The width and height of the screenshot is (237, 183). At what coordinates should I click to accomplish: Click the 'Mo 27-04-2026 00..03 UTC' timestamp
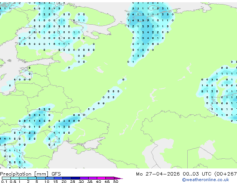pyautogui.click(x=173, y=174)
